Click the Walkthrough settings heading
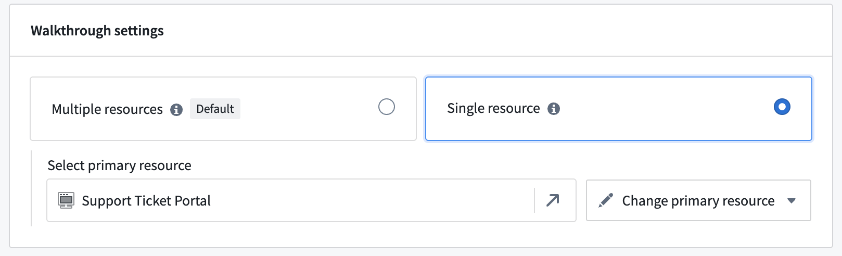Screen dimensions: 842x256 [97, 31]
